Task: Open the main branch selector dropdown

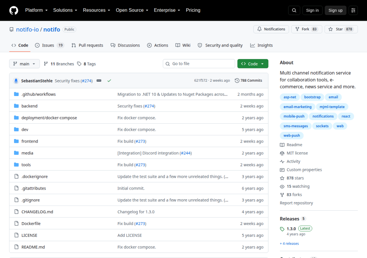Action: [x=24, y=64]
